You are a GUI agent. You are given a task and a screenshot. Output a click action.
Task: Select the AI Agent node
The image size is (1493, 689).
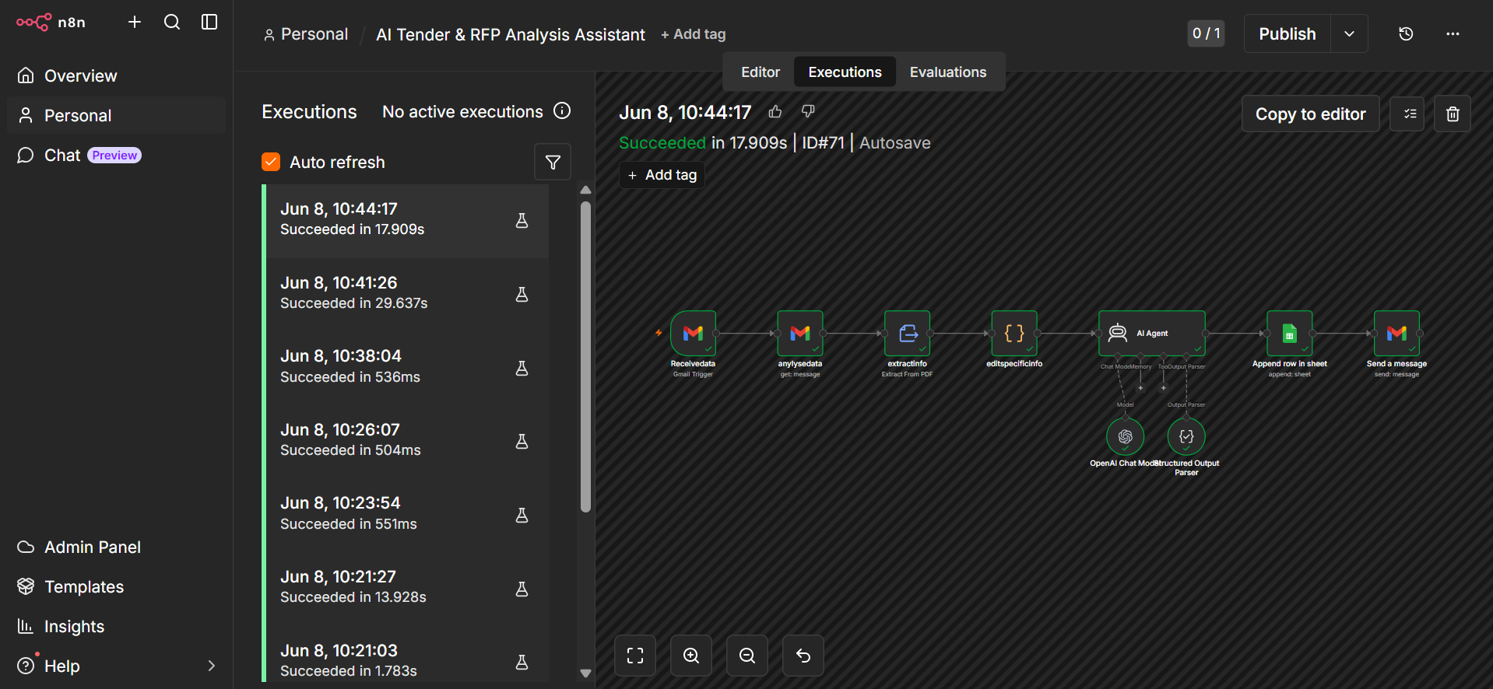1152,333
